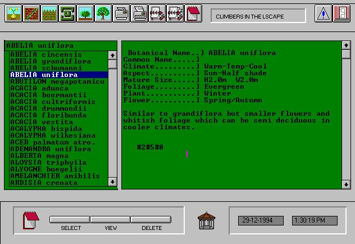The width and height of the screenshot is (355, 244).
Task: Select ALYOGNE buegelii in the list
Action: pos(58,169)
